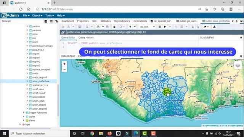Click Browser panel View Data grid icon
The width and height of the screenshot is (244, 137).
click(51, 21)
